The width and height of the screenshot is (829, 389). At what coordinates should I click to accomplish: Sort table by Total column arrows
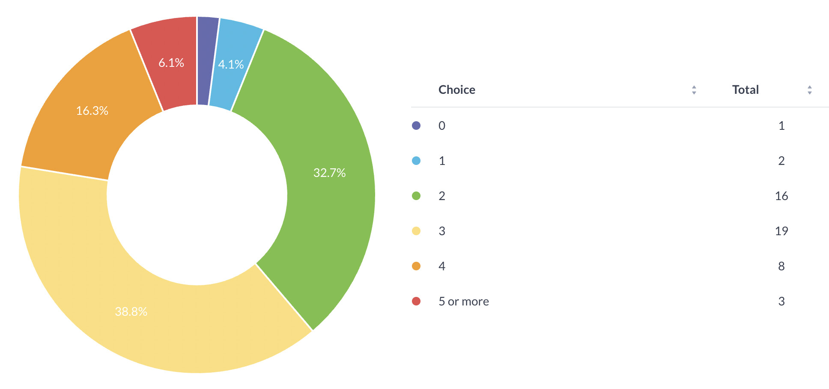[809, 90]
